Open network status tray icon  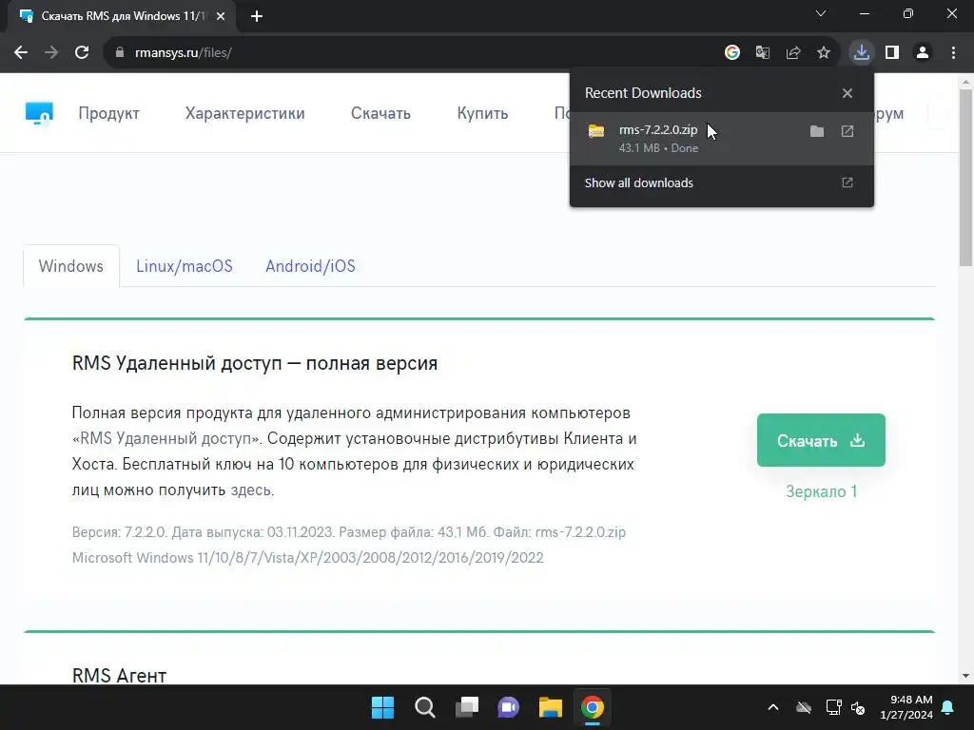tap(833, 707)
